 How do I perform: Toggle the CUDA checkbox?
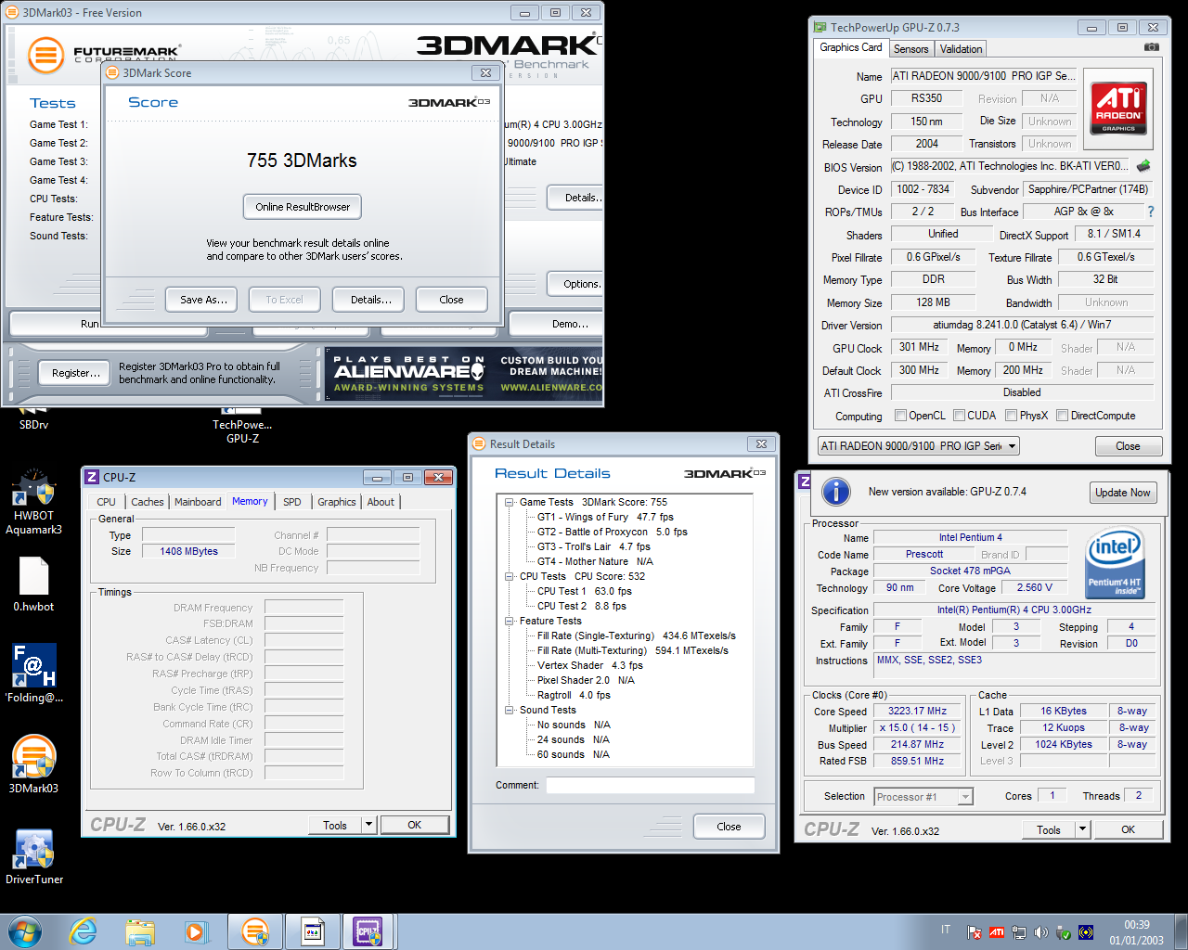coord(960,416)
